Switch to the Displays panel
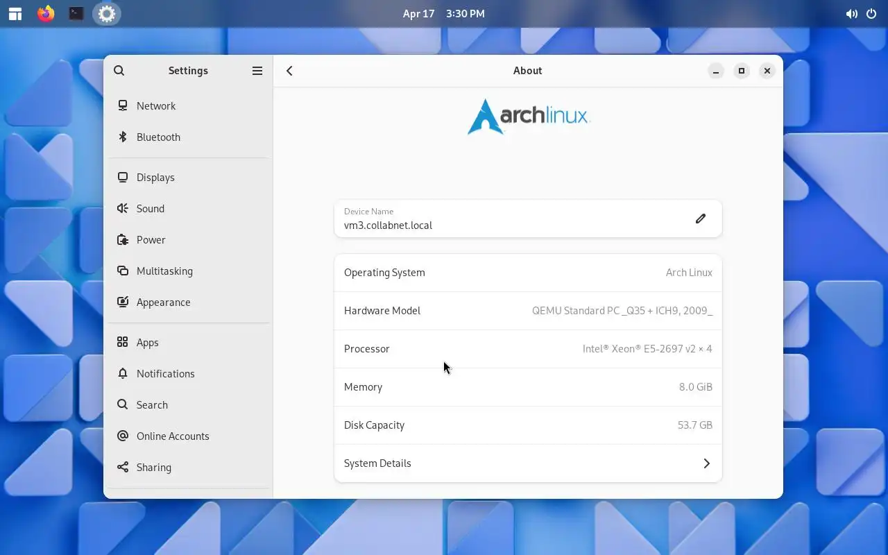 point(189,177)
